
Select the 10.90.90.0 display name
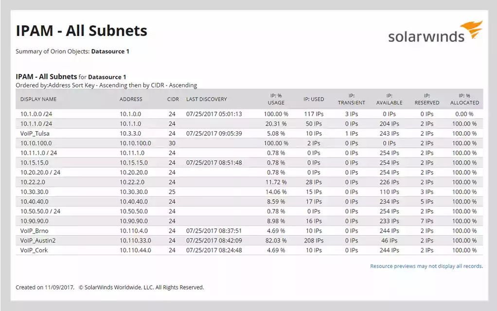35,221
